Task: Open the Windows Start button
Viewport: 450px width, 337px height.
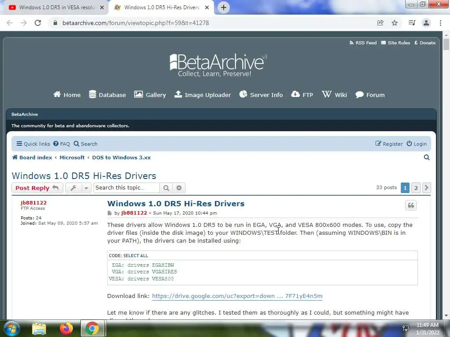Action: [11, 328]
